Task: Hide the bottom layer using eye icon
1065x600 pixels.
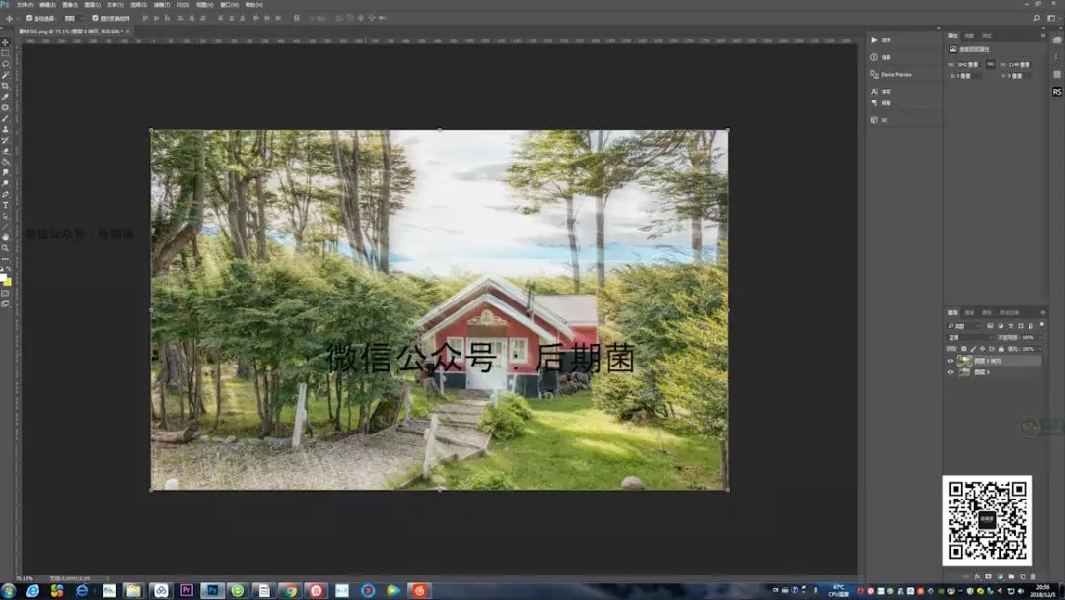Action: pyautogui.click(x=951, y=373)
